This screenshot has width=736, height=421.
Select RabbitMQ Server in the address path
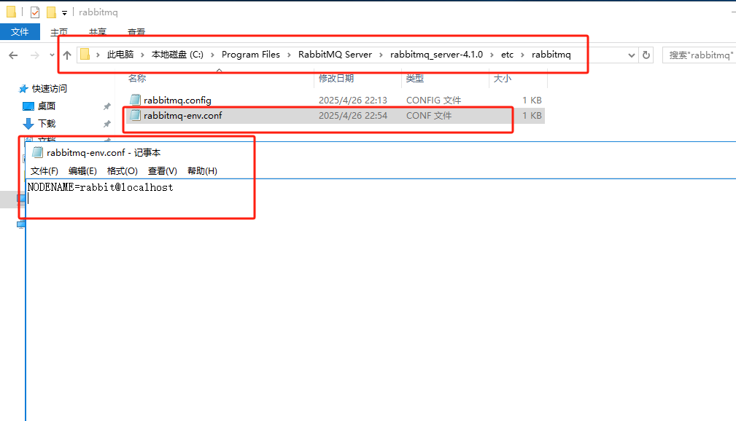tap(335, 55)
